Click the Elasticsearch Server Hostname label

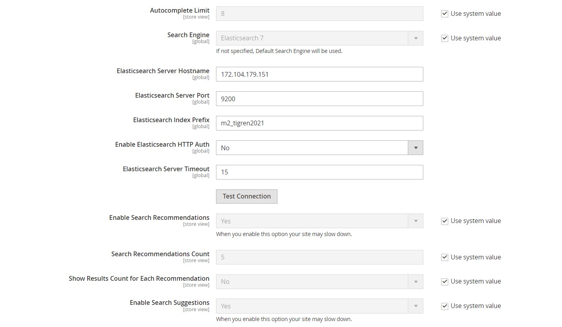[x=163, y=71]
